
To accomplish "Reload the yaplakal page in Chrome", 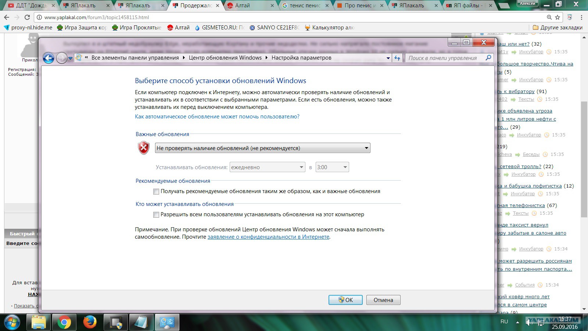I will click(x=27, y=17).
